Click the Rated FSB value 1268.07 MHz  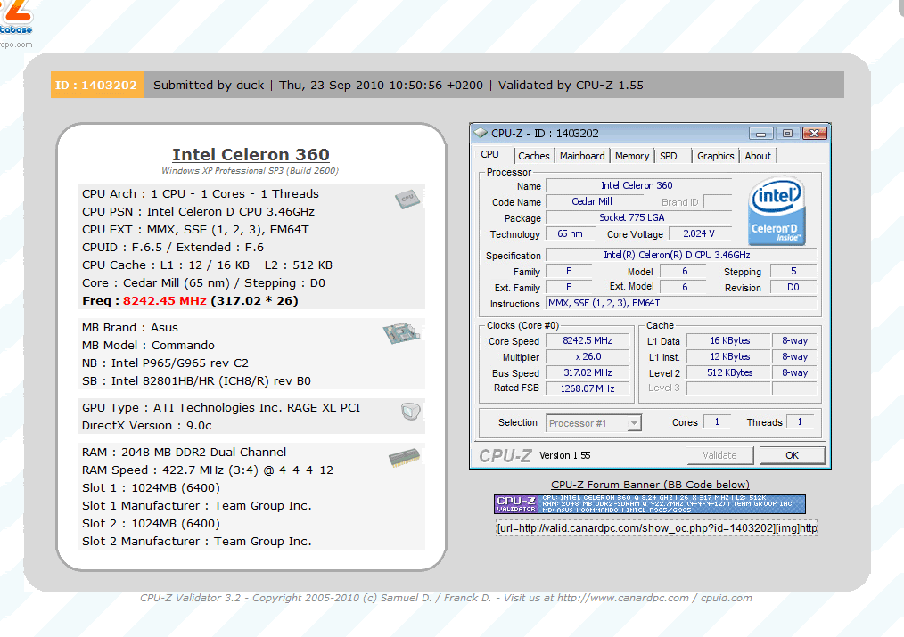pyautogui.click(x=588, y=388)
